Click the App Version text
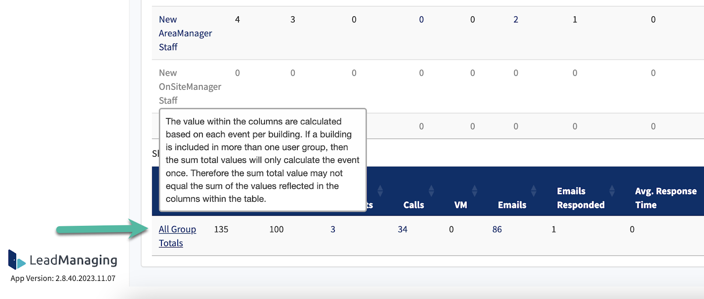The width and height of the screenshot is (704, 299). pyautogui.click(x=63, y=278)
